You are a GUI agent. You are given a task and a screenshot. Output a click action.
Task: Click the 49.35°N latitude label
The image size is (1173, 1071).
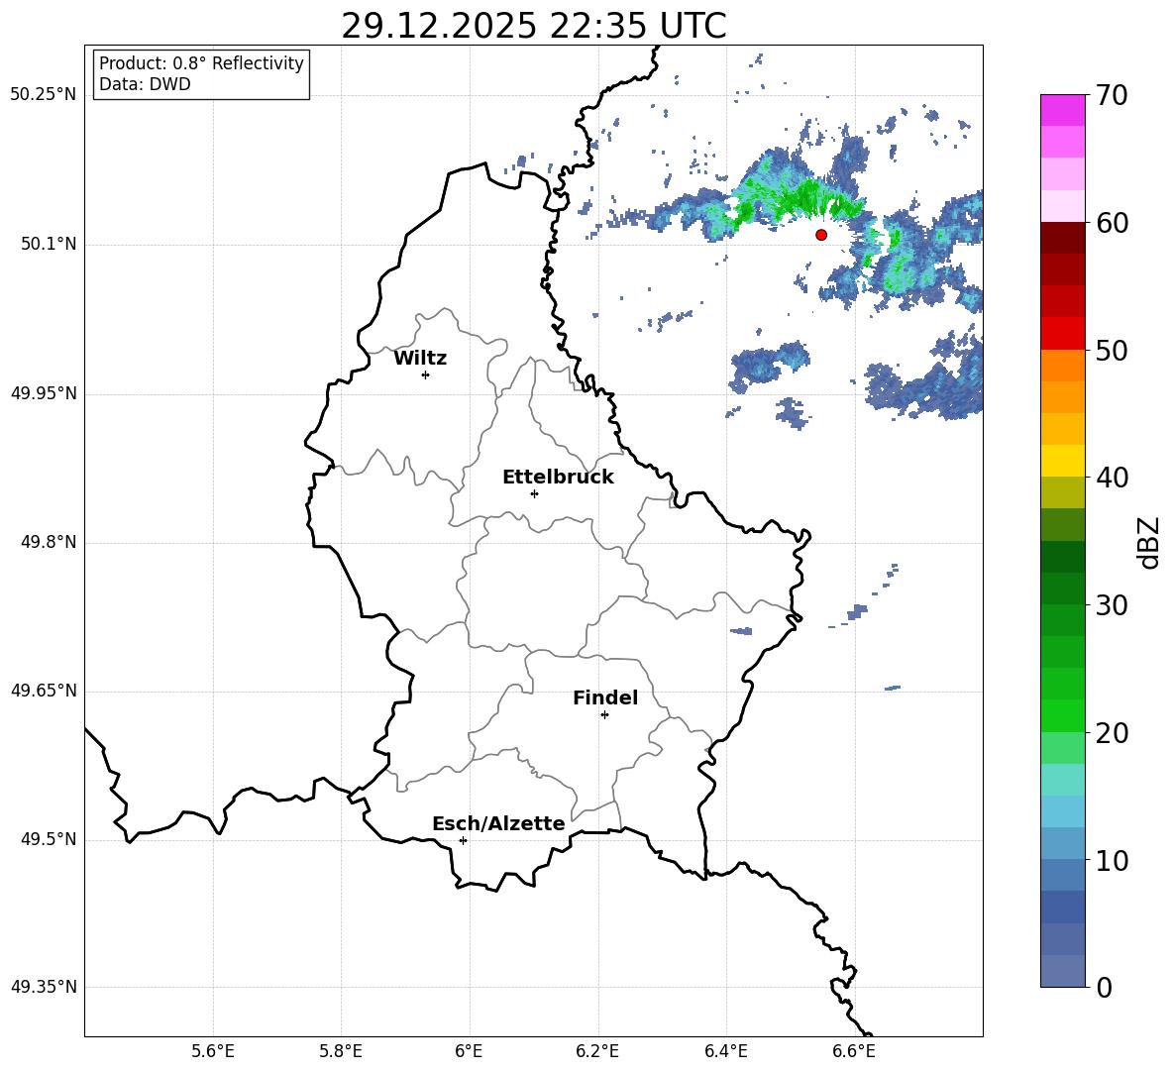pyautogui.click(x=44, y=987)
